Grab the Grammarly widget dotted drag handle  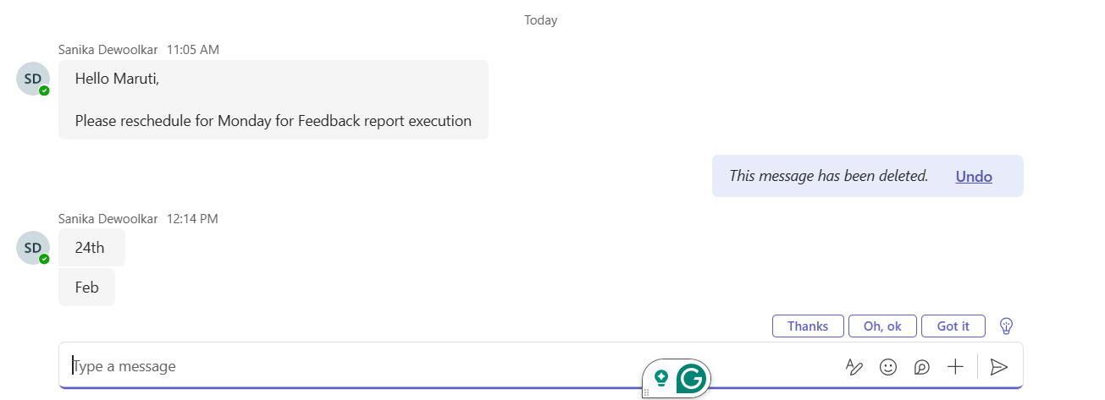tap(647, 392)
